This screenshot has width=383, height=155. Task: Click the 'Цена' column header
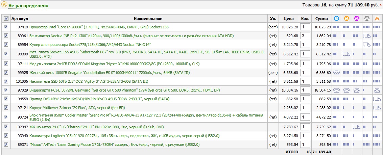[x=288, y=19]
